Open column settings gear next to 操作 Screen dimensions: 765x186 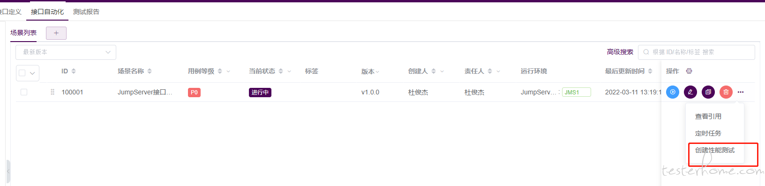point(689,71)
